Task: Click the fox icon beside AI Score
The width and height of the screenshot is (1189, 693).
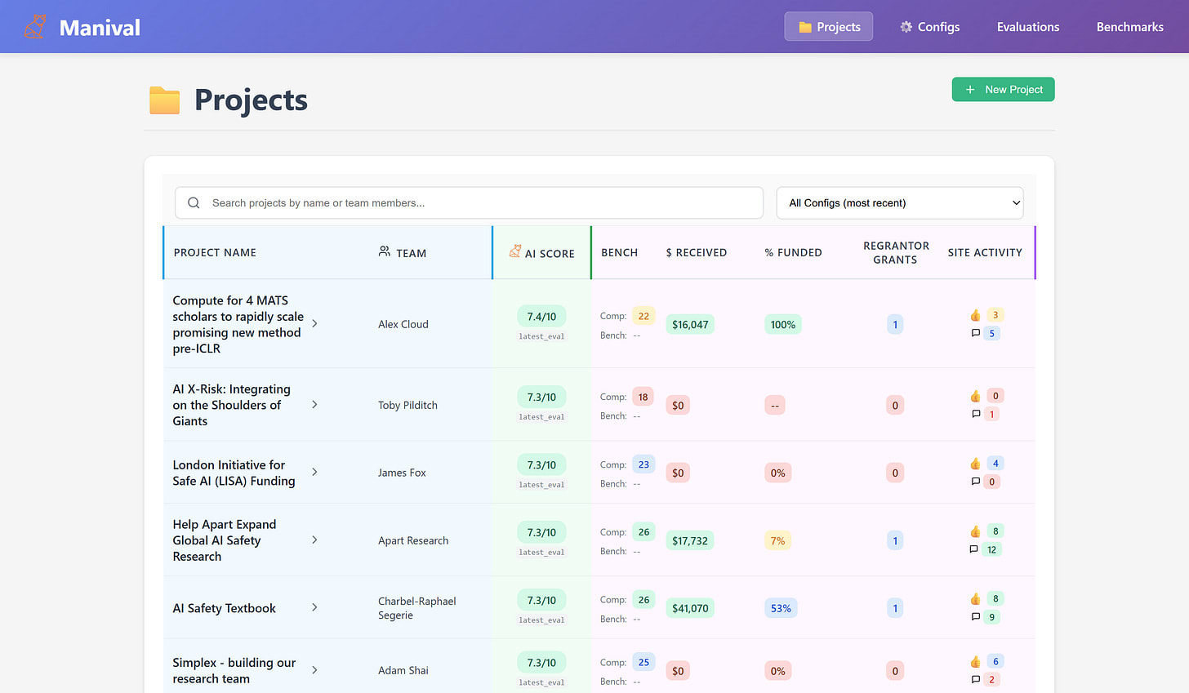Action: click(515, 251)
